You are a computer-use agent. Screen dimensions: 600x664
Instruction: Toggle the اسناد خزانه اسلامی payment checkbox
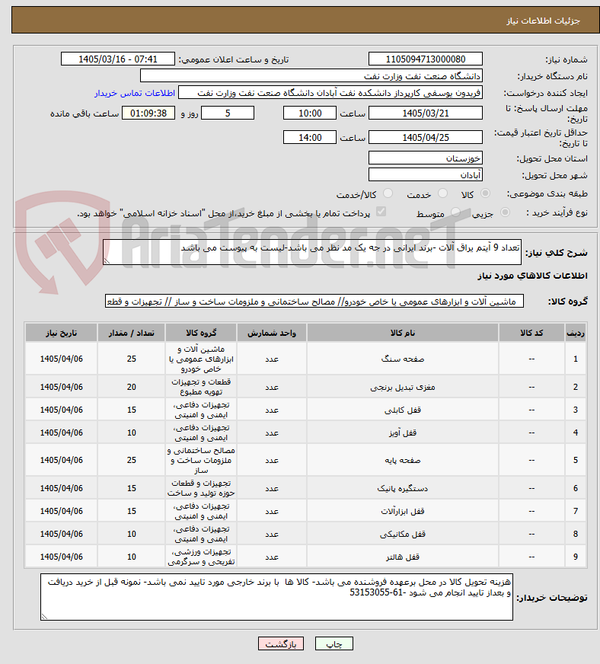381,212
